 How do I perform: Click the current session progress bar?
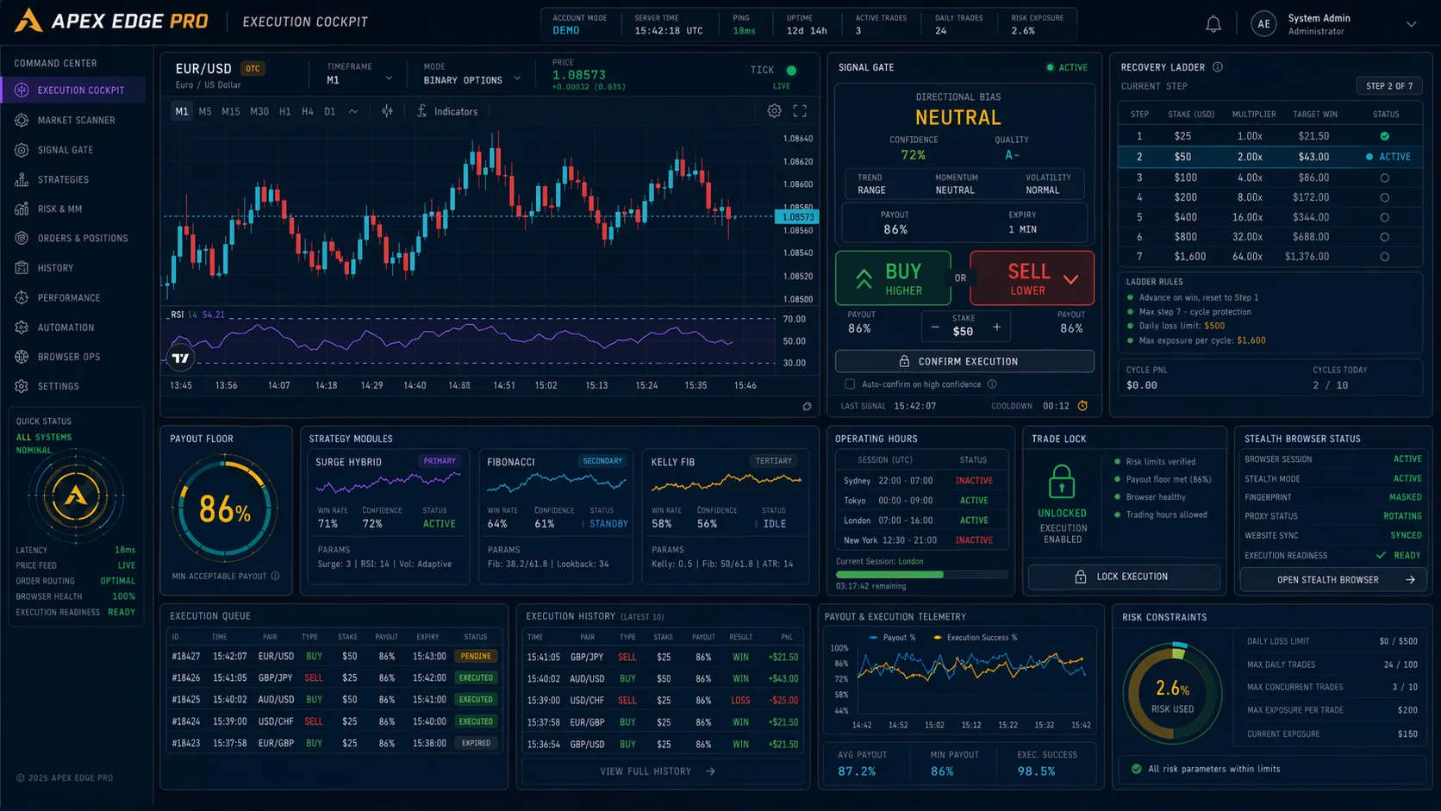point(921,574)
